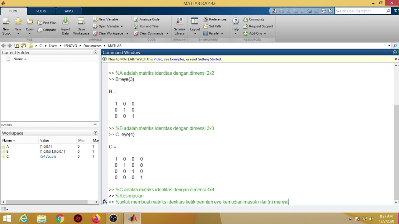This screenshot has width=399, height=224.
Task: Expand Clear Workspace dropdown arrow
Action: click(x=127, y=33)
